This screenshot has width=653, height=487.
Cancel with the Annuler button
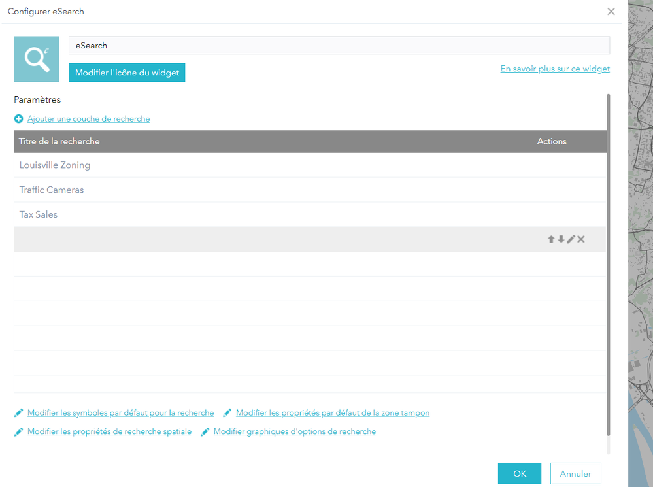[575, 473]
